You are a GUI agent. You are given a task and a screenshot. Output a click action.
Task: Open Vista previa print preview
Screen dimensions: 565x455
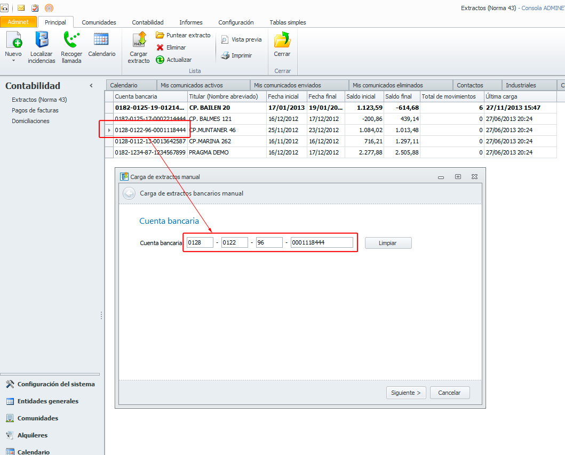(225, 40)
